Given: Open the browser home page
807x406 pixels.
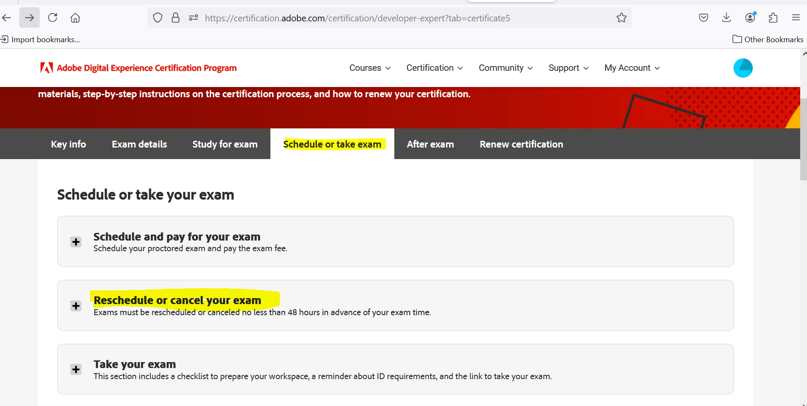Looking at the screenshot, I should tap(75, 17).
